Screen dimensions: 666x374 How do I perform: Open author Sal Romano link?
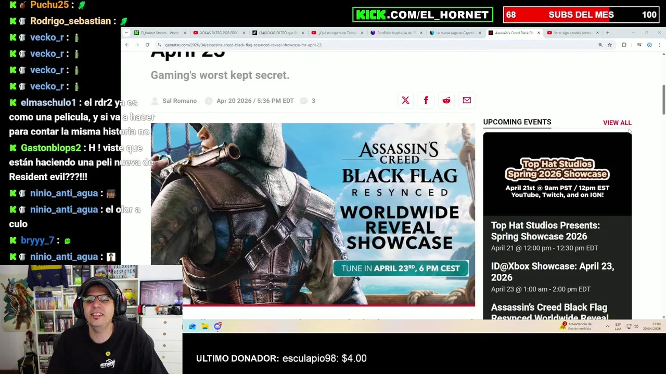[x=180, y=101]
